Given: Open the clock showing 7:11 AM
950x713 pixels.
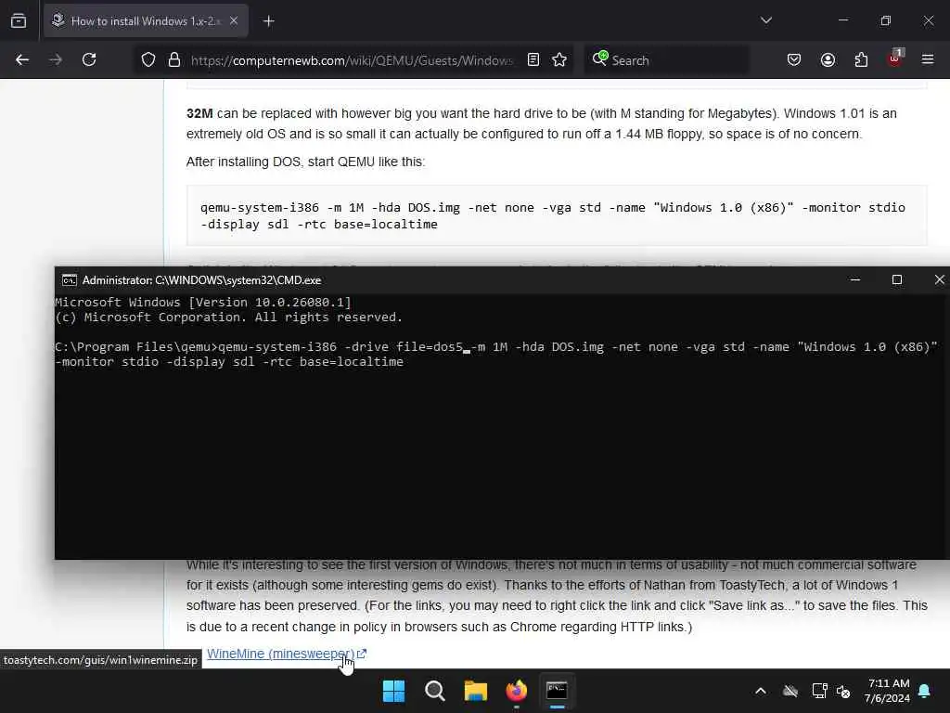Looking at the screenshot, I should click(887, 691).
